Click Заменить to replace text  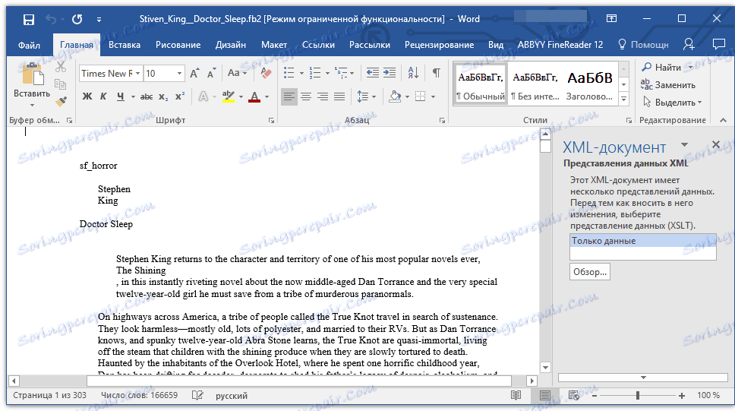click(x=668, y=85)
